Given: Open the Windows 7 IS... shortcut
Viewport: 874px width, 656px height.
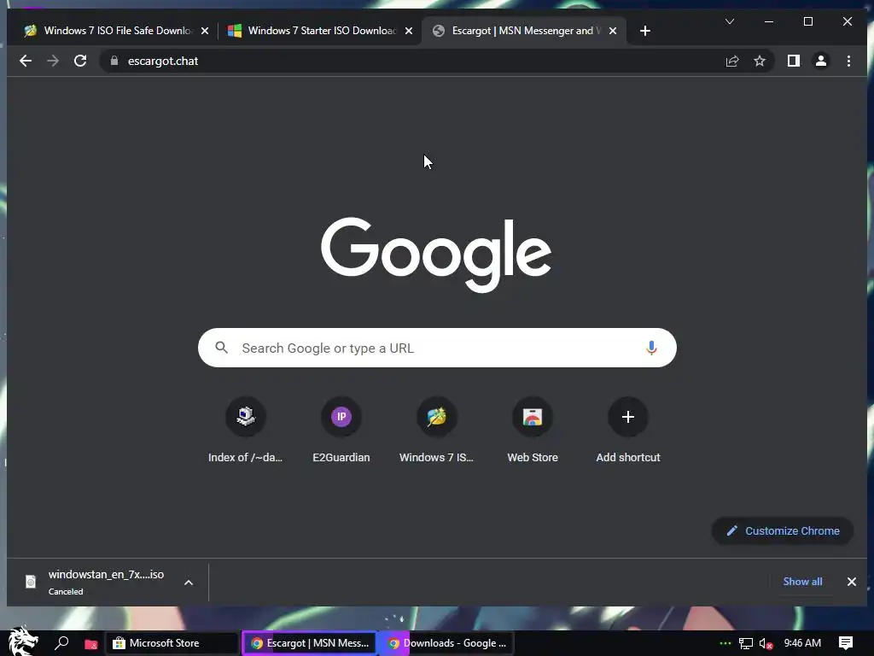Looking at the screenshot, I should [x=436, y=430].
